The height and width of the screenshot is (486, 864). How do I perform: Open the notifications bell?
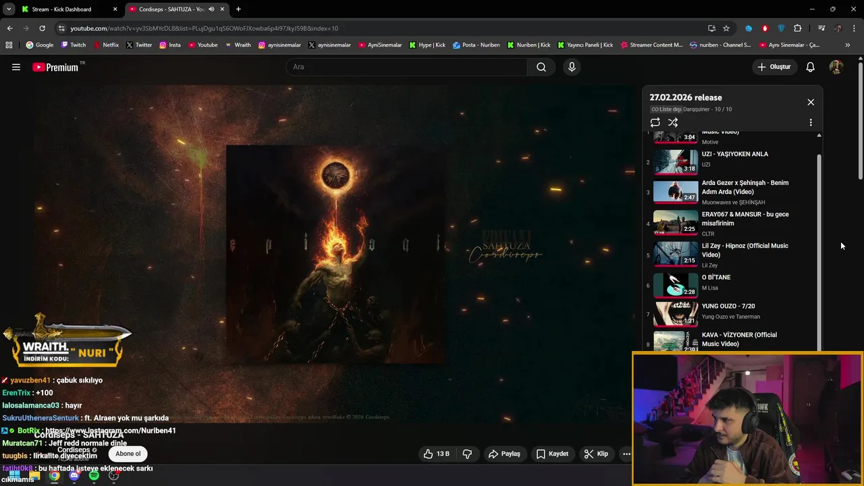click(x=810, y=67)
